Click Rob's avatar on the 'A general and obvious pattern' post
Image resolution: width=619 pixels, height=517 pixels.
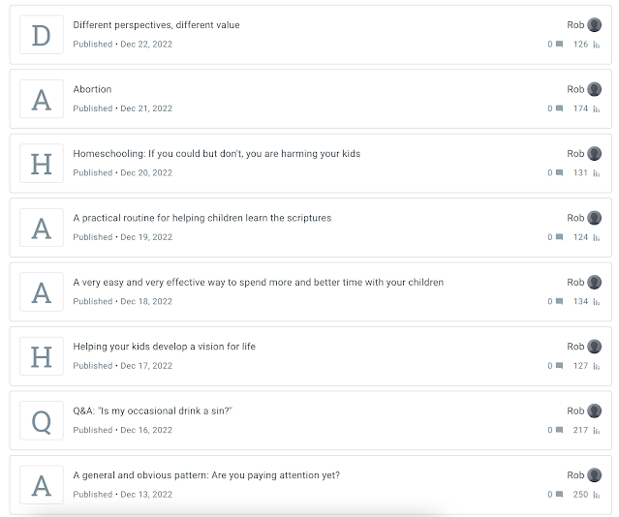tap(595, 475)
